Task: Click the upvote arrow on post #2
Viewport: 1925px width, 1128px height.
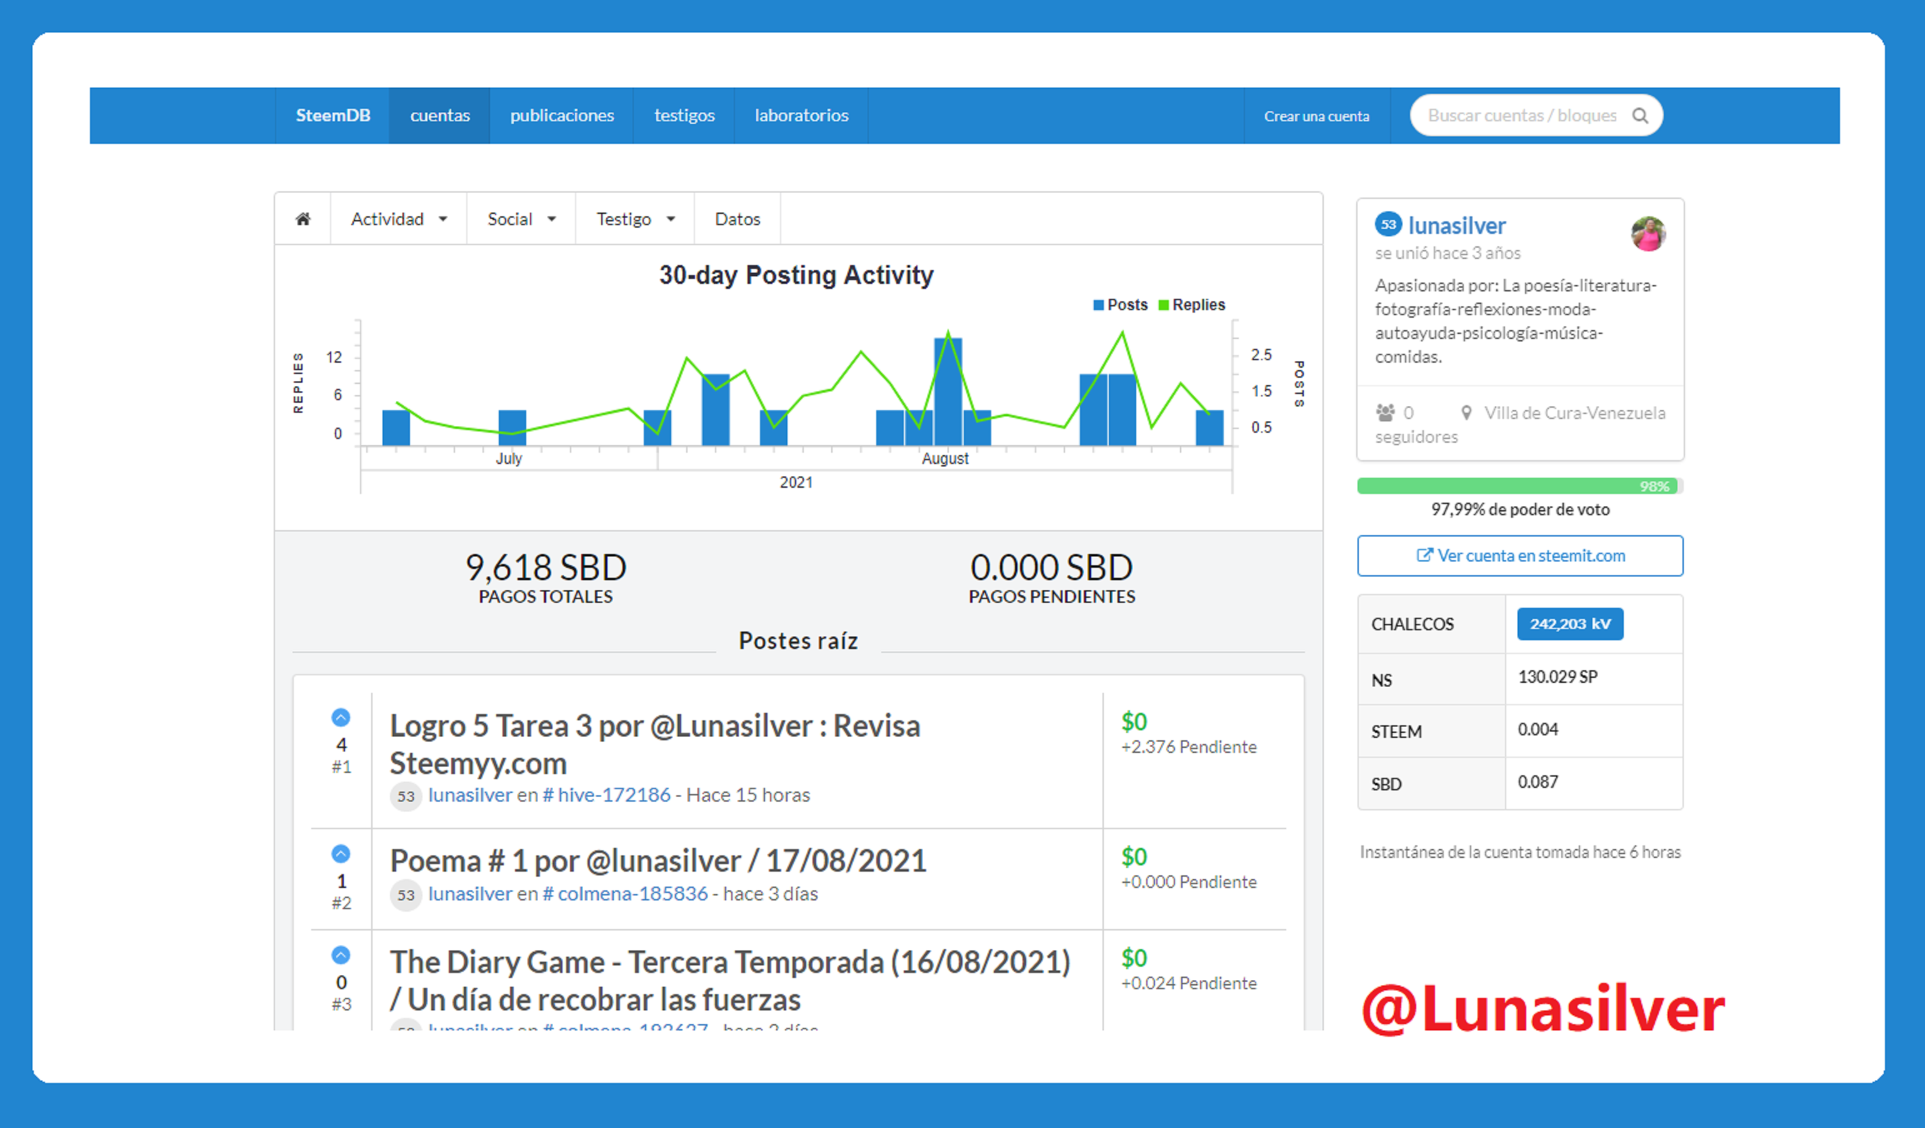Action: 341,854
